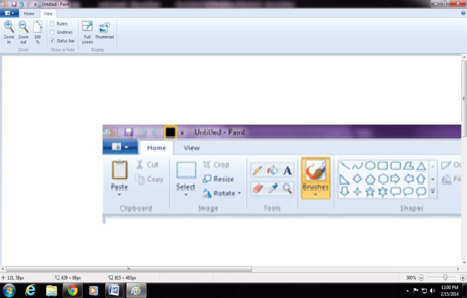Select the View ribbon tab
The height and width of the screenshot is (298, 467).
pos(48,14)
